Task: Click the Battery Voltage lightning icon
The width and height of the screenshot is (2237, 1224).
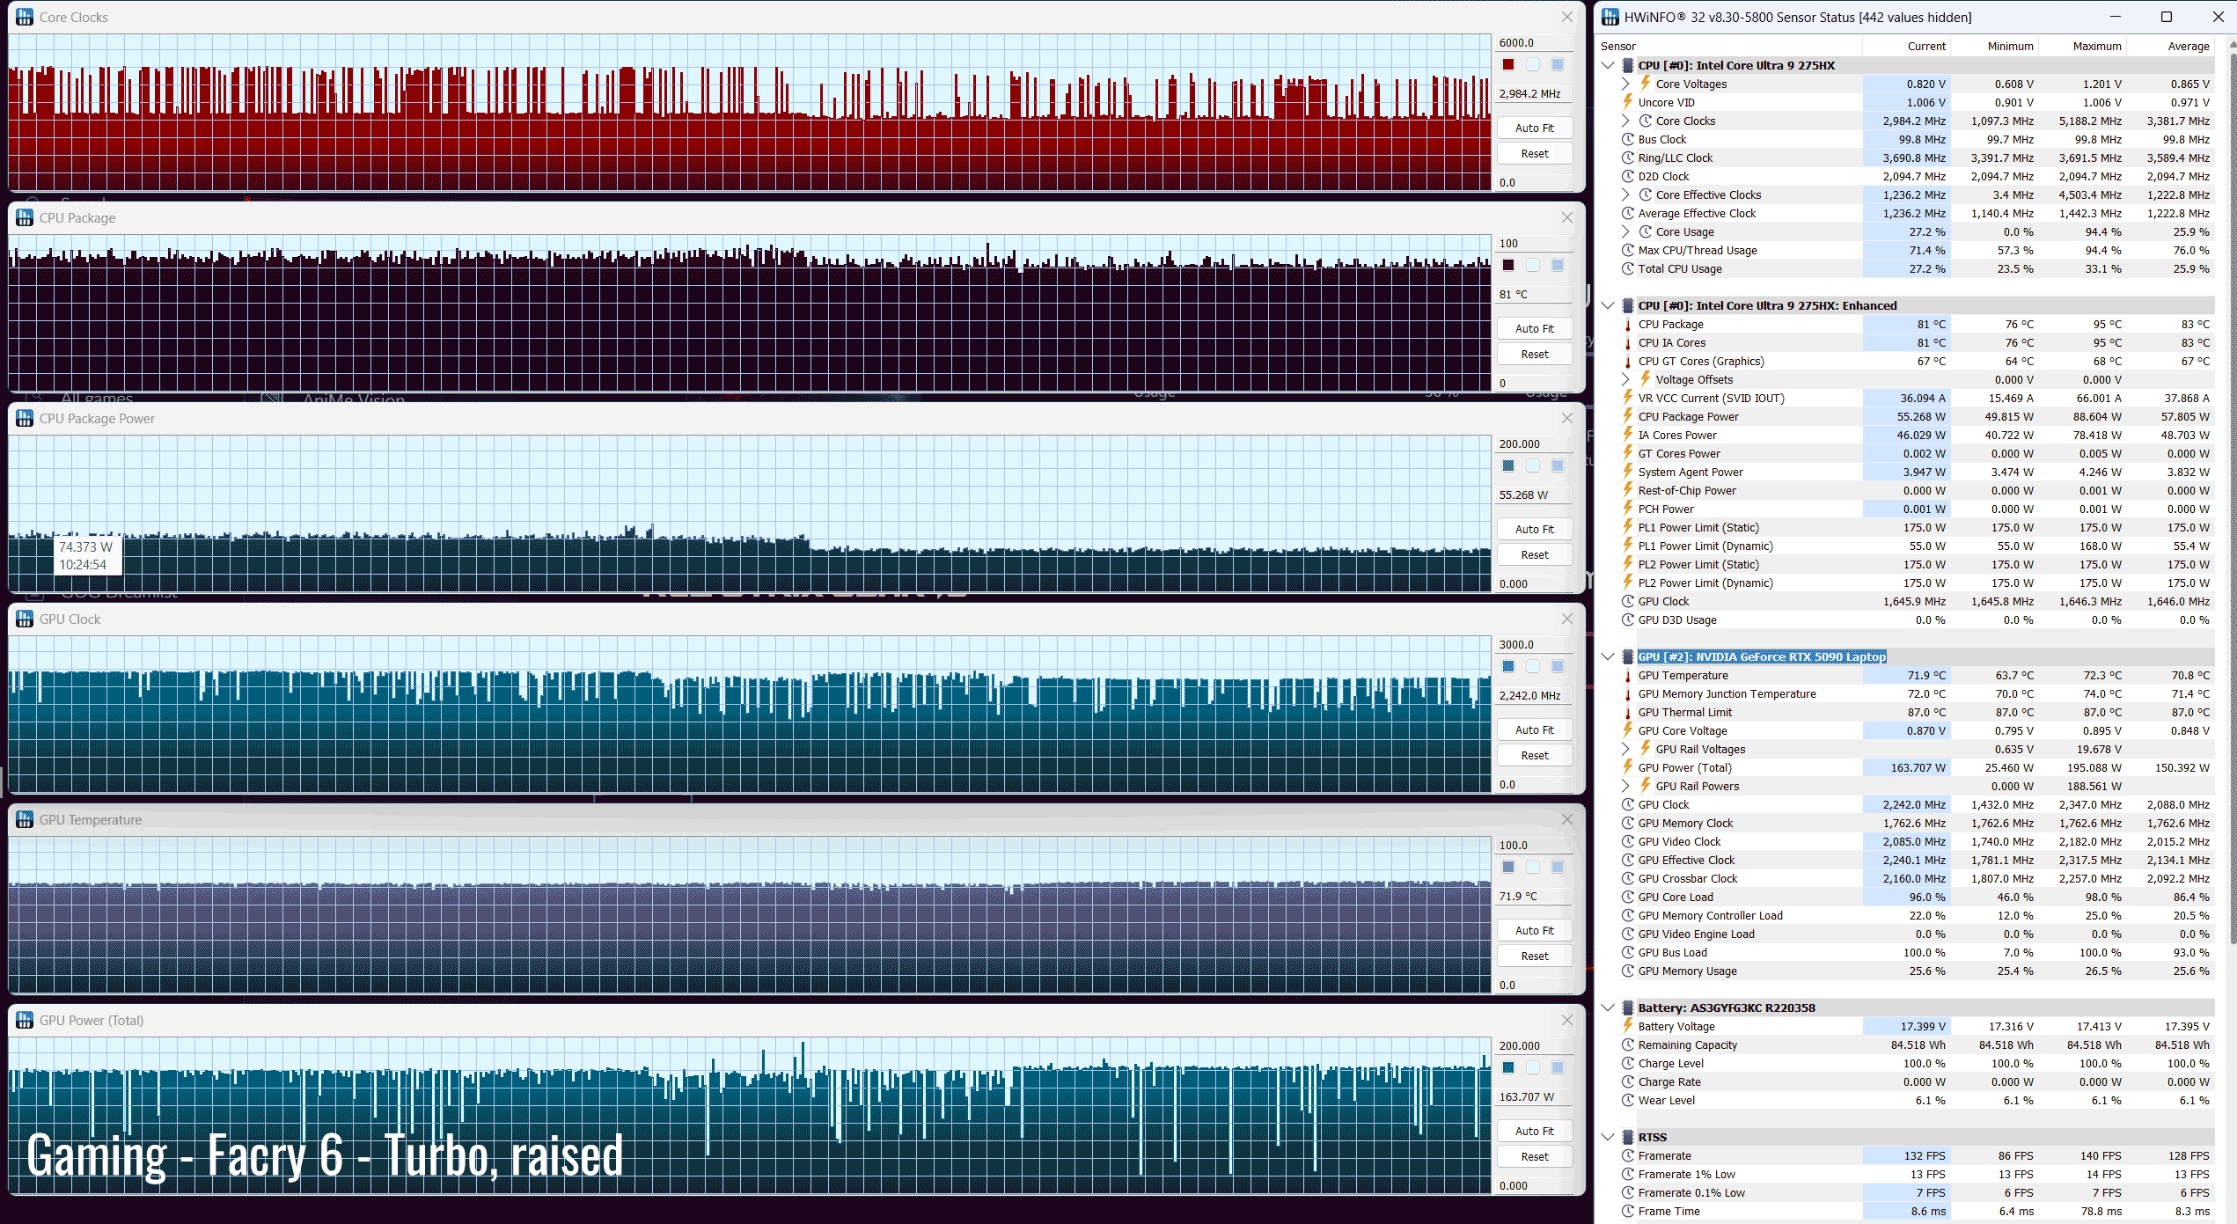Action: tap(1628, 1026)
